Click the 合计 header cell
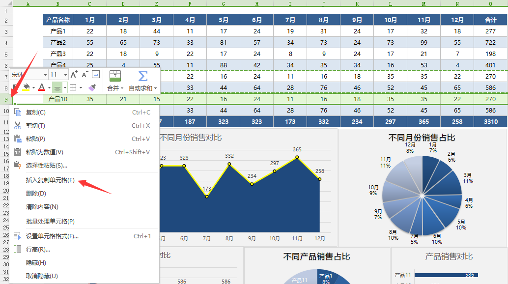The image size is (508, 284). (490, 20)
